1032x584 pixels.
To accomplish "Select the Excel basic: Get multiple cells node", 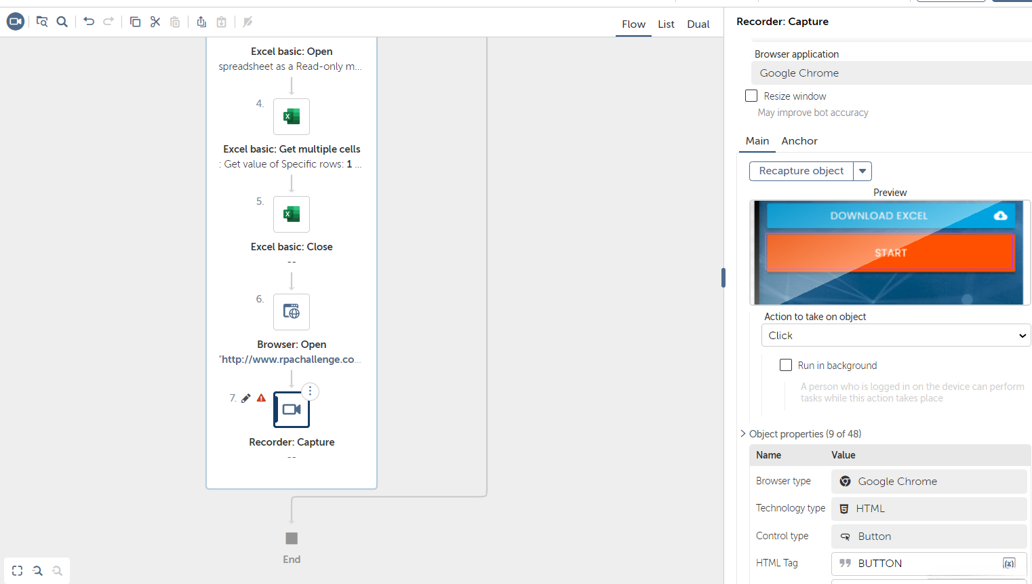I will 292,117.
